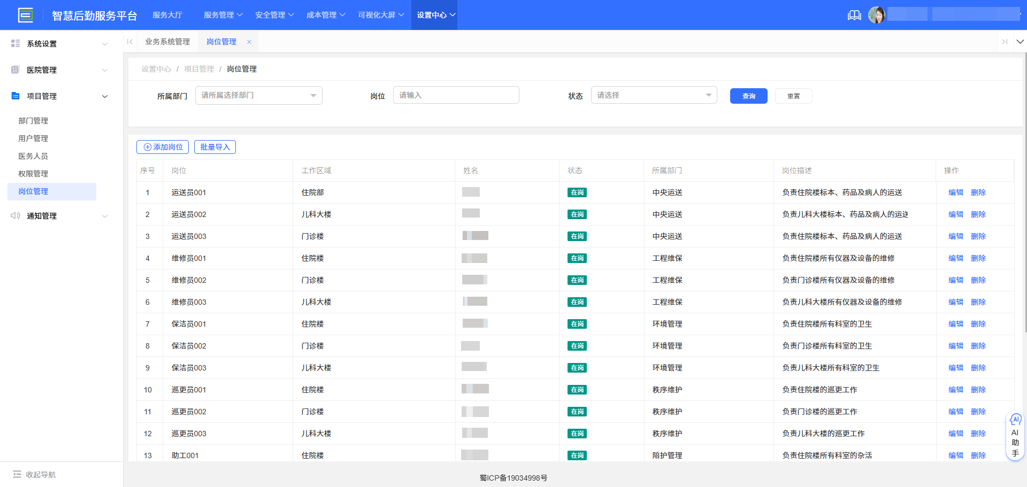1027x487 pixels.
Task: Click the collapse navigation icon
Action: (17, 474)
